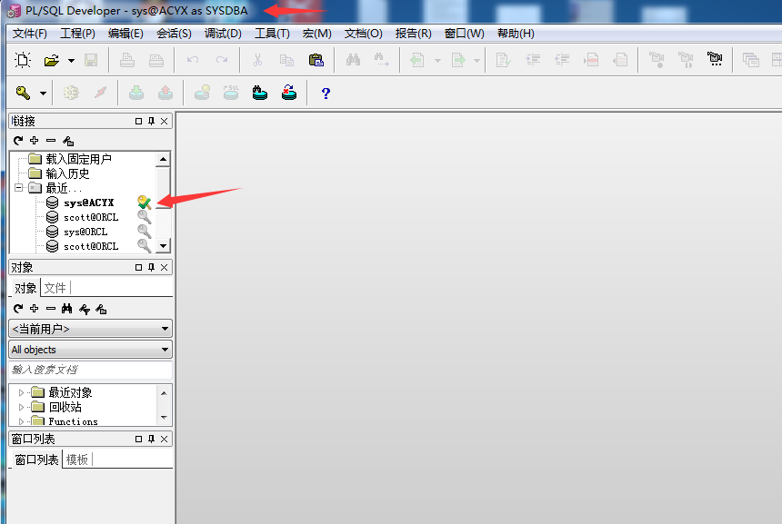Click the Open folder toolbar icon
The image size is (782, 524).
(51, 60)
